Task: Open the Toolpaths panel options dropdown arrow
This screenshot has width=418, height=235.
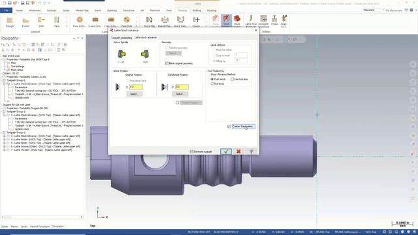Action: 74,39
